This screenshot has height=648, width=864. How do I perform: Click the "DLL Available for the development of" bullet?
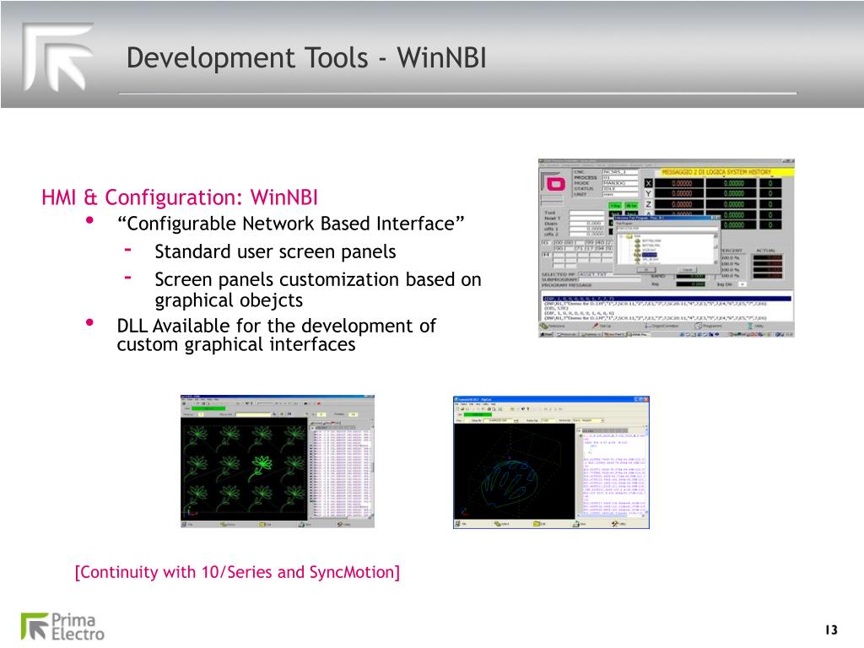[x=276, y=326]
